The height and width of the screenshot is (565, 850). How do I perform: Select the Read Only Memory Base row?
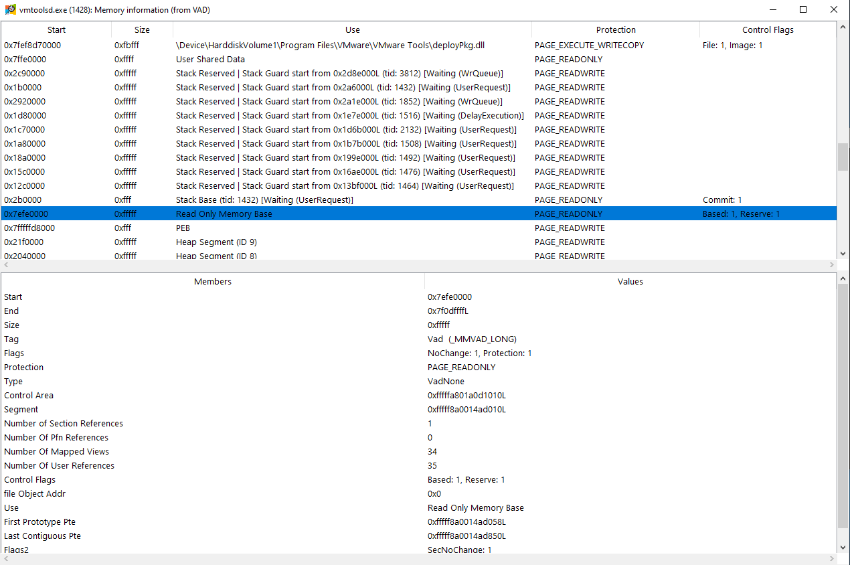[x=418, y=214]
